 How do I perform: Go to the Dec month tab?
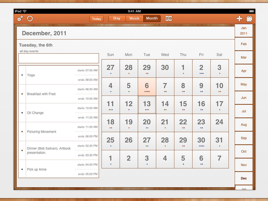244,178
